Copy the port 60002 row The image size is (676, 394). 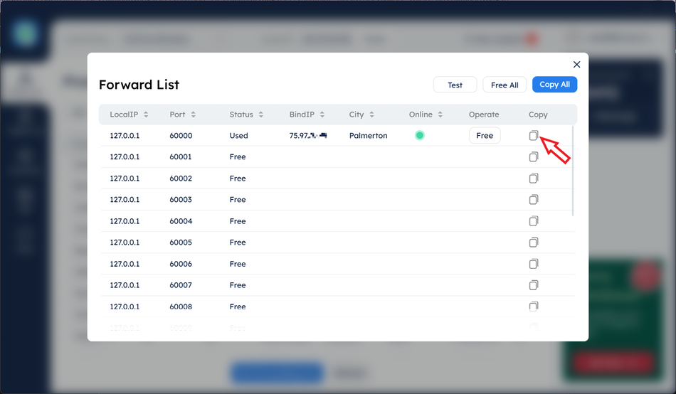pos(533,179)
